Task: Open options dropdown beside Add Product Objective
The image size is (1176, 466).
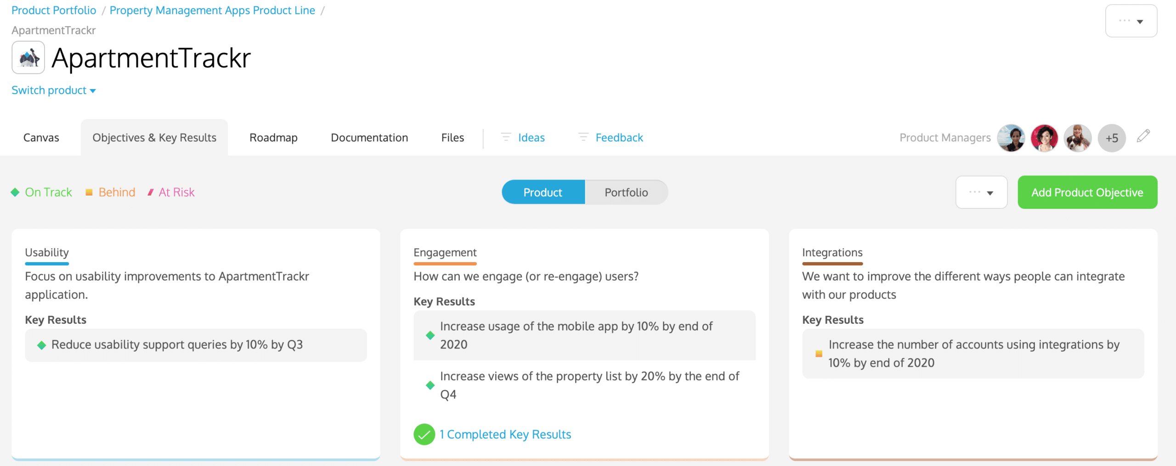Action: tap(981, 192)
